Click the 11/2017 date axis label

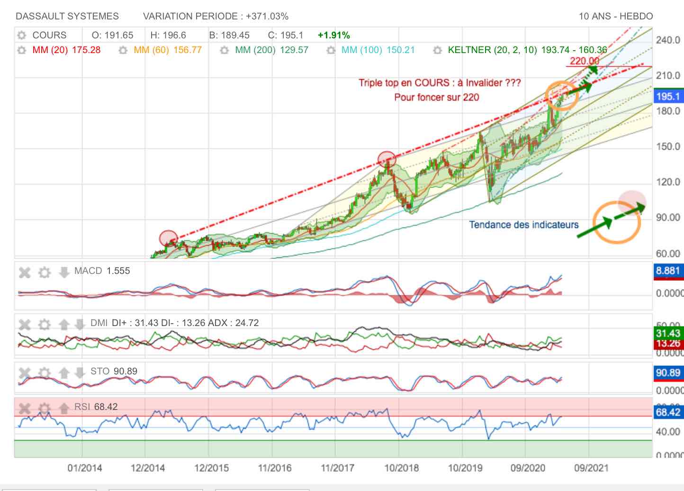coord(337,468)
